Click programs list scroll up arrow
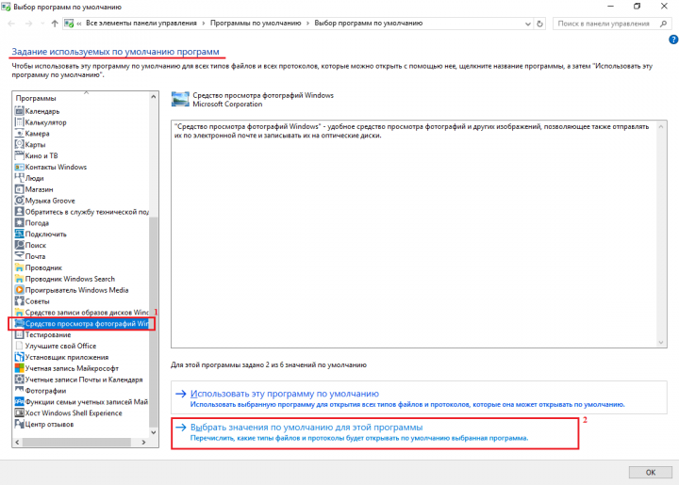 [154, 97]
